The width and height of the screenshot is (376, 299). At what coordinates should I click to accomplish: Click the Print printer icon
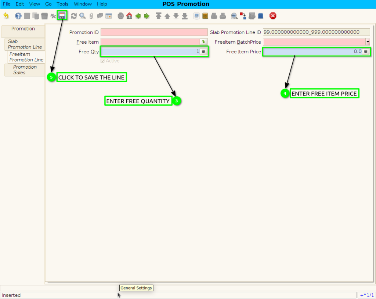[x=223, y=16]
